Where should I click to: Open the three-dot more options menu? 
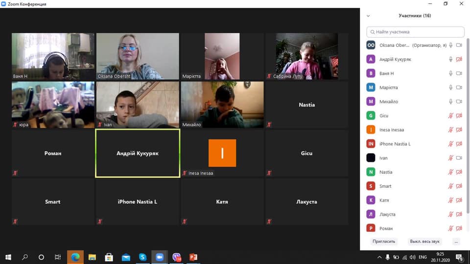click(456, 242)
